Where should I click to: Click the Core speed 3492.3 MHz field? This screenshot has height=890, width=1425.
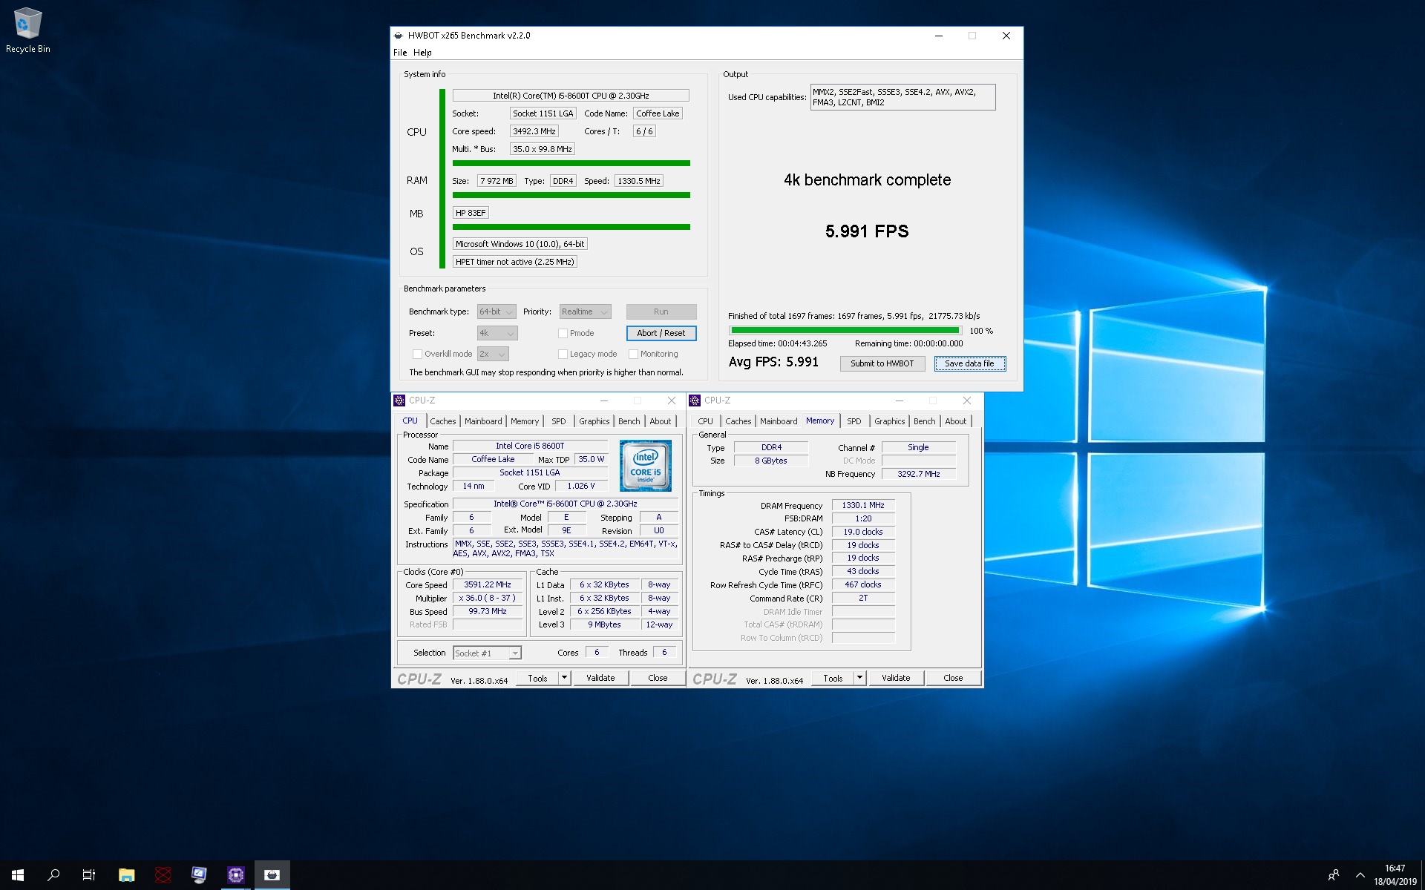534,131
